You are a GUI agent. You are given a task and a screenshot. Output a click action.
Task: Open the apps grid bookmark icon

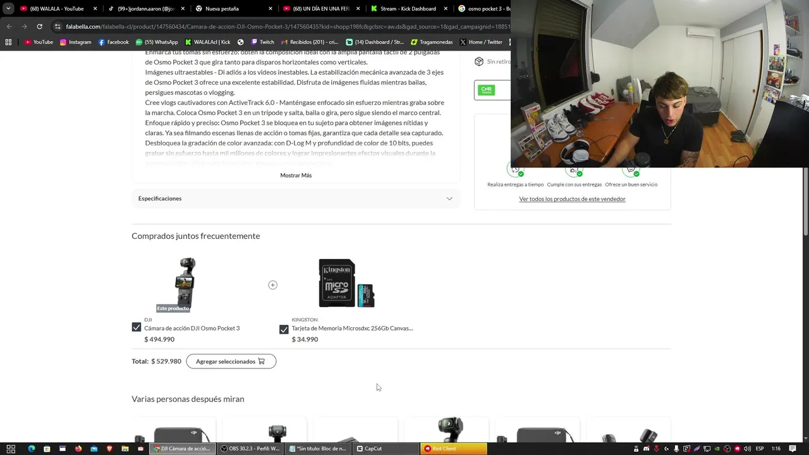(x=8, y=42)
